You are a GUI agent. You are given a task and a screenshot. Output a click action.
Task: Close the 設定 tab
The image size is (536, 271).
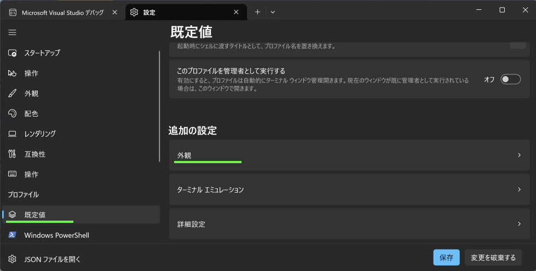pyautogui.click(x=236, y=12)
